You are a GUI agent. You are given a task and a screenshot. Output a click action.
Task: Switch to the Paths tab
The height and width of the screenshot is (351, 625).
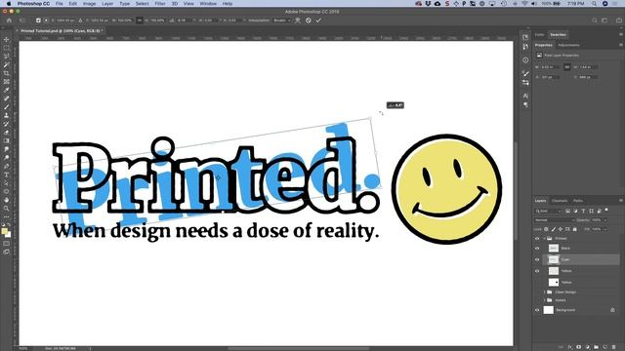(578, 201)
